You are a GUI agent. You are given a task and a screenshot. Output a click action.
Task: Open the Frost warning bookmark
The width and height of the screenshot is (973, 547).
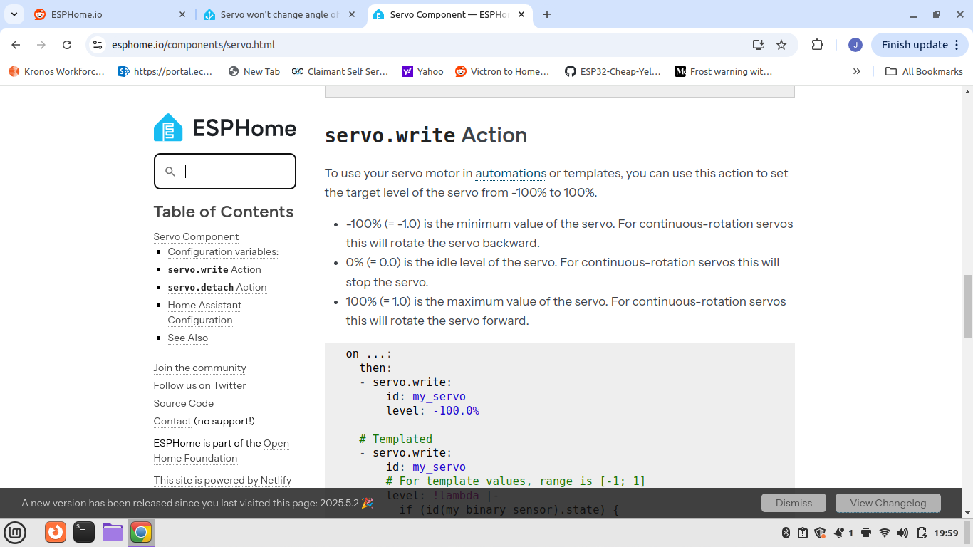[724, 71]
